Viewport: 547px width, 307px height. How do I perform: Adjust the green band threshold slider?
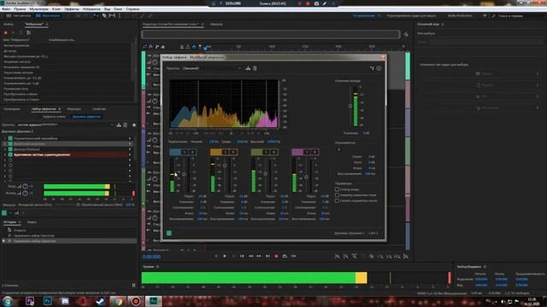pyautogui.click(x=266, y=173)
